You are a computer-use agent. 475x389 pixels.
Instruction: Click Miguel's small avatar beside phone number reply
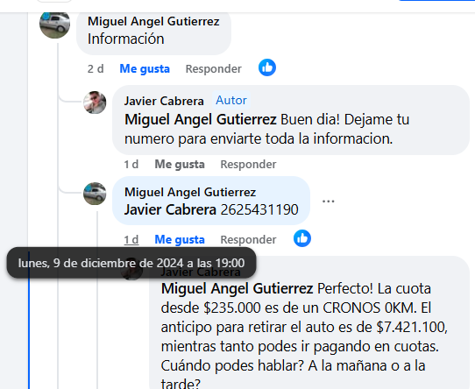(x=95, y=194)
